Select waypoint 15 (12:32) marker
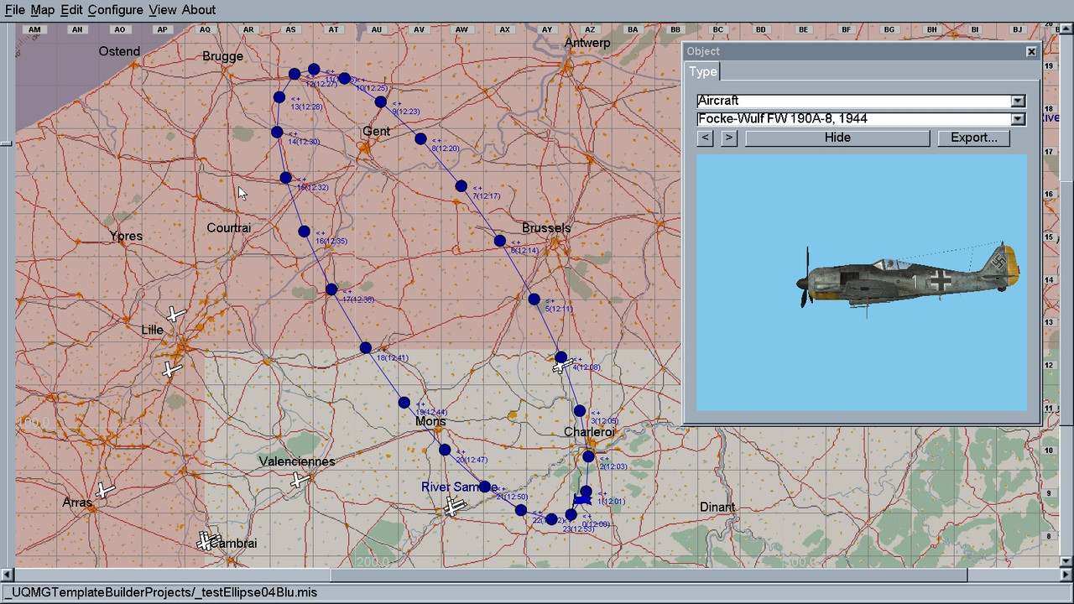Viewport: 1074px width, 604px height. click(x=285, y=178)
